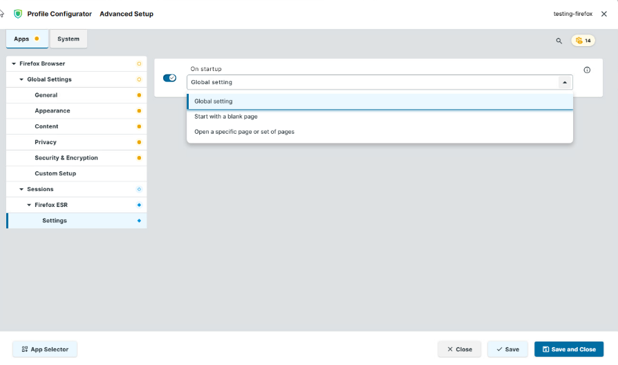Open the Privacy settings item
Screen dimensions: 618x365
click(x=77, y=142)
